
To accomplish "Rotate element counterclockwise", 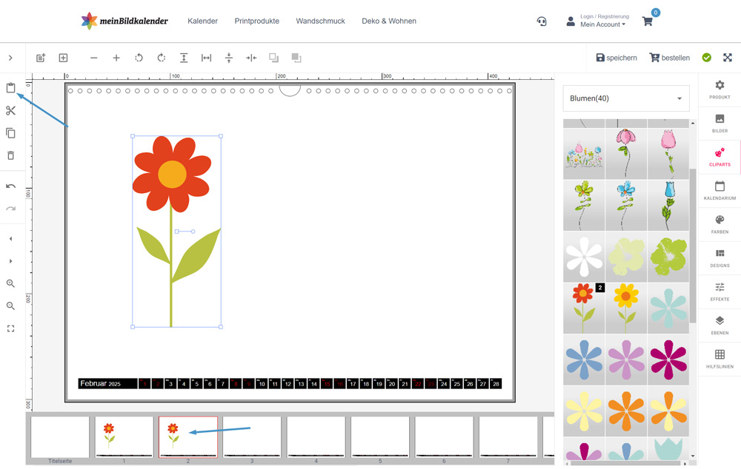I will tap(139, 58).
